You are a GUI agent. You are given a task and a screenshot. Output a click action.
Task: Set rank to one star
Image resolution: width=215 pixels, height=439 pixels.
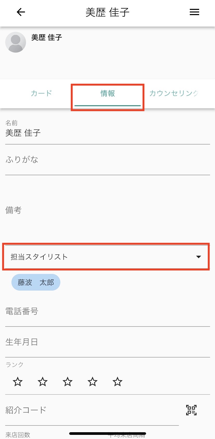point(18,382)
